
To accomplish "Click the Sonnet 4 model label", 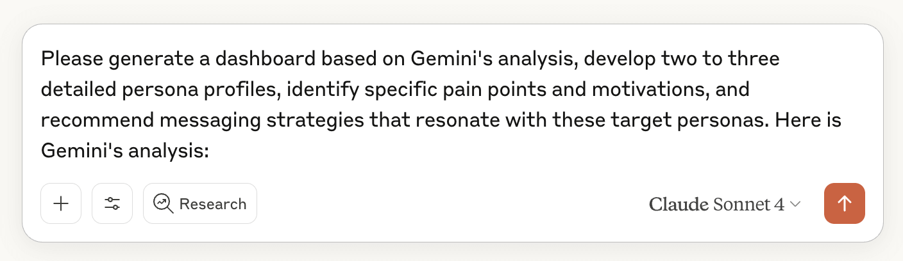I will [748, 204].
